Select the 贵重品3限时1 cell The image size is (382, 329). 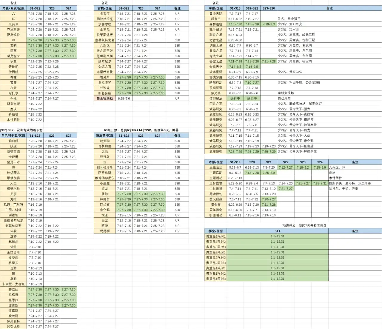(215, 236)
